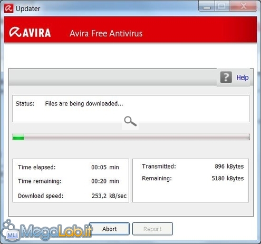Click the '5180 kBytes' remaining value
Image resolution: width=261 pixels, height=244 pixels.
(228, 178)
